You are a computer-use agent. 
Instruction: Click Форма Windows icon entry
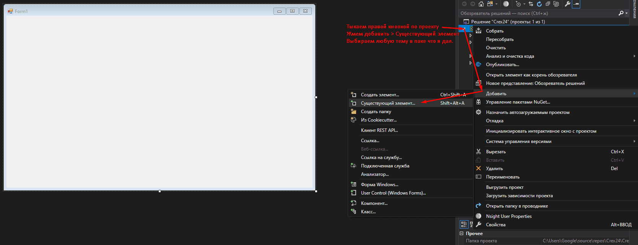[x=353, y=185]
